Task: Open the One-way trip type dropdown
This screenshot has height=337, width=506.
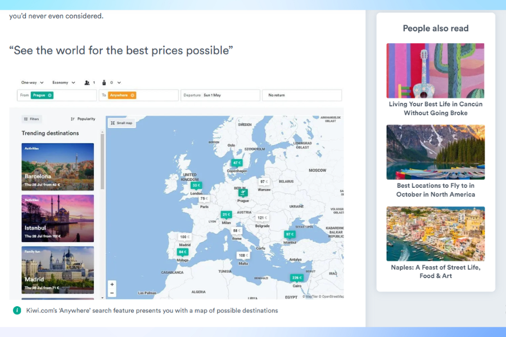Action: 32,83
